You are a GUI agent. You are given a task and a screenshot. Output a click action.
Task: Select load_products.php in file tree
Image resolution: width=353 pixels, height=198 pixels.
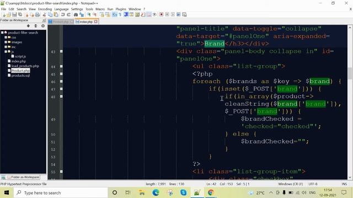[25, 66]
